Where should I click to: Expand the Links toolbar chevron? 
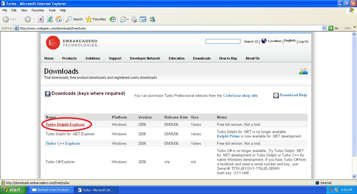(355, 27)
